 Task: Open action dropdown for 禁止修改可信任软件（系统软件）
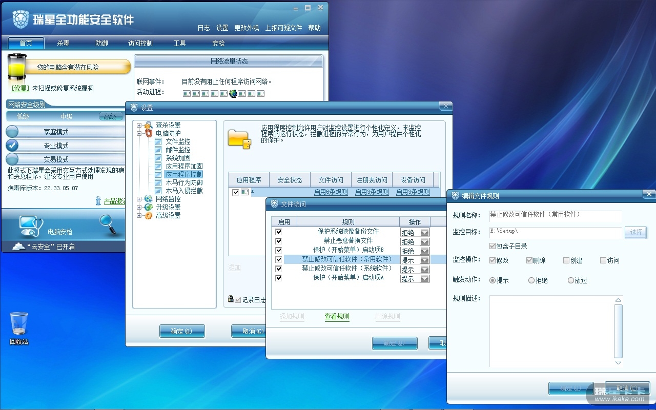tap(424, 269)
